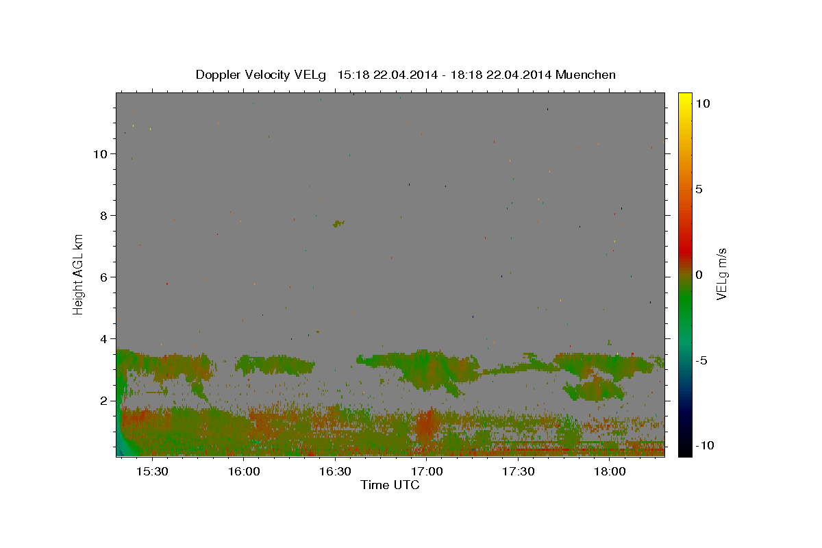Click the small isolated echo near 8 km
822x548 pixels.
tap(338, 223)
